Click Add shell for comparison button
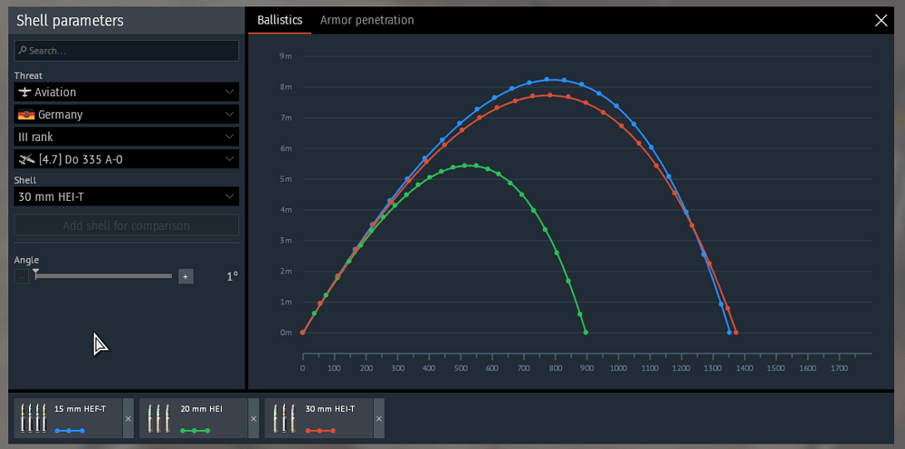905x449 pixels. (x=127, y=225)
